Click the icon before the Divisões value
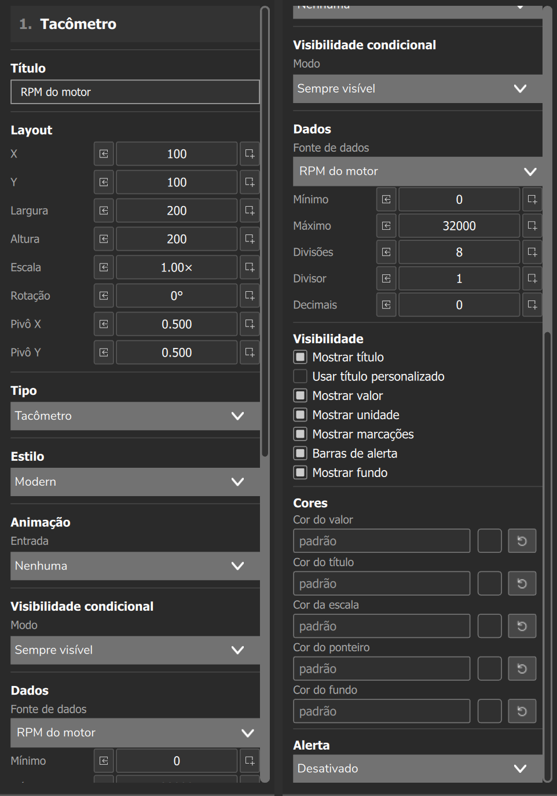The width and height of the screenshot is (557, 796). [x=386, y=252]
